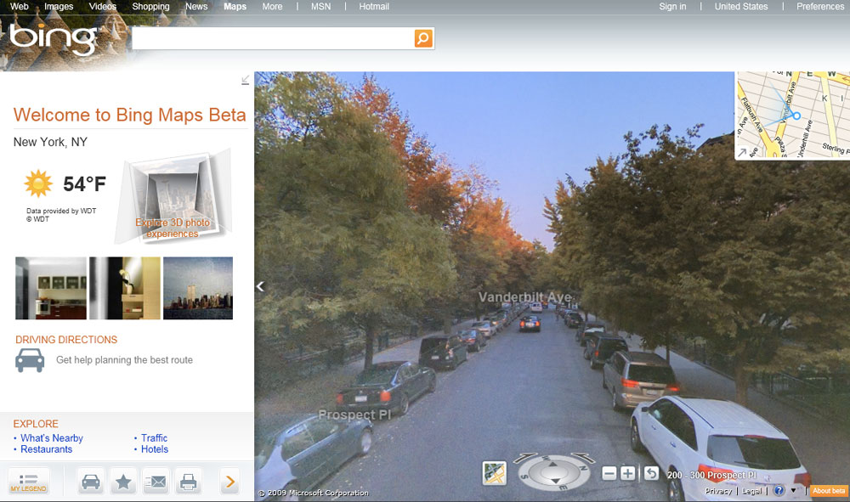Open the My Legend panel

[29, 482]
